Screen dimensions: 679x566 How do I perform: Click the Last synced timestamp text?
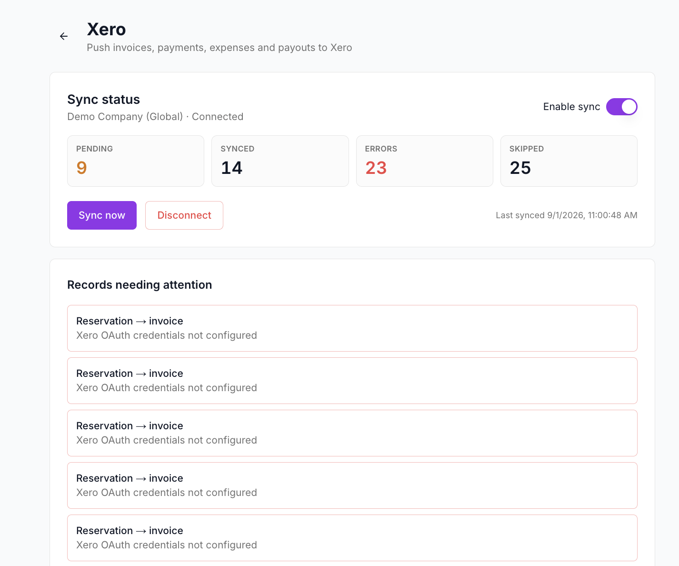tap(567, 215)
